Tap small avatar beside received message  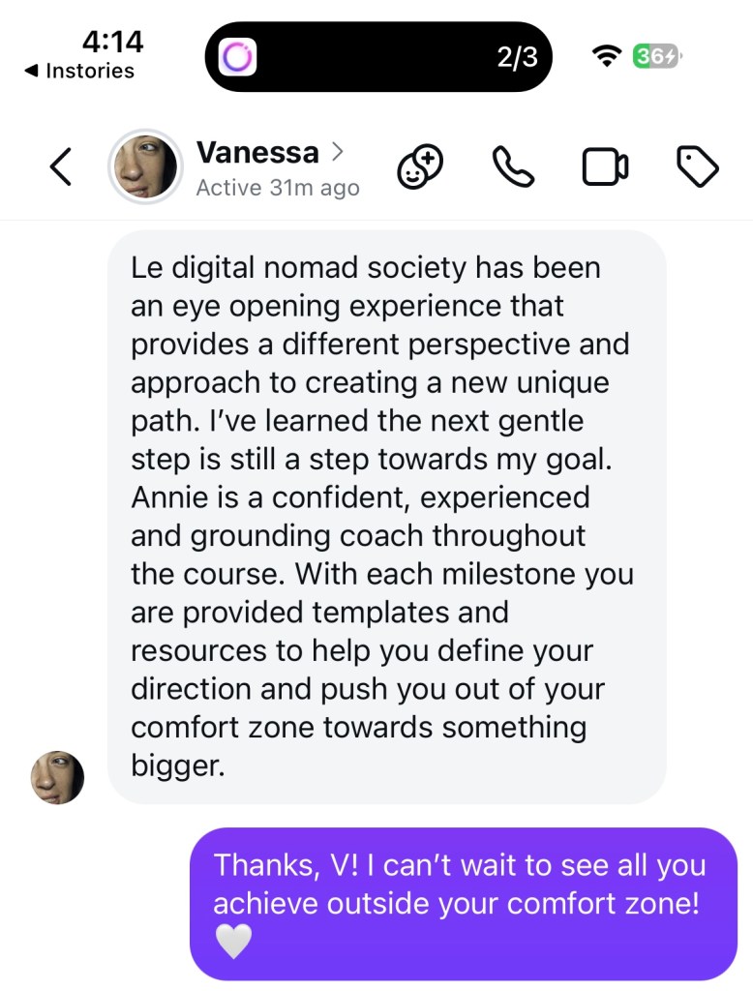[x=57, y=777]
